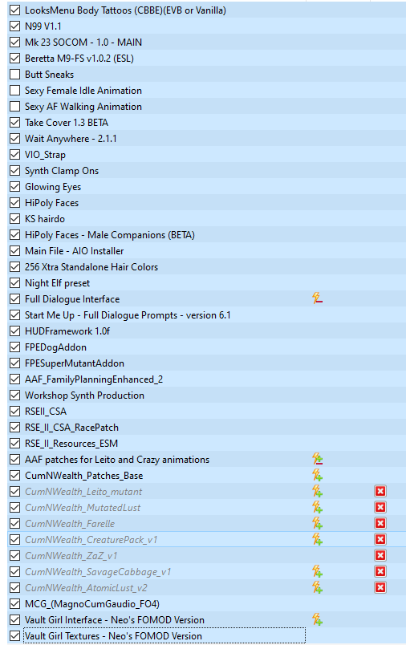Image resolution: width=406 pixels, height=645 pixels.
Task: Click conflict icon for AAF patches for Leito
Action: [317, 459]
